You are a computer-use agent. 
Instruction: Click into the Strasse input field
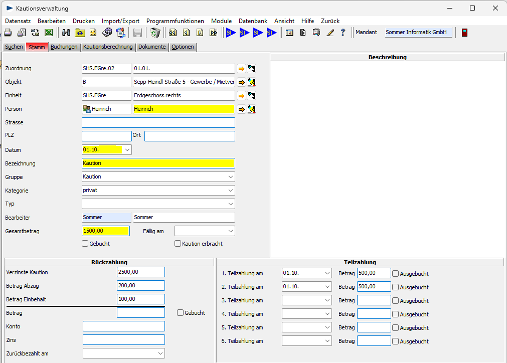158,123
